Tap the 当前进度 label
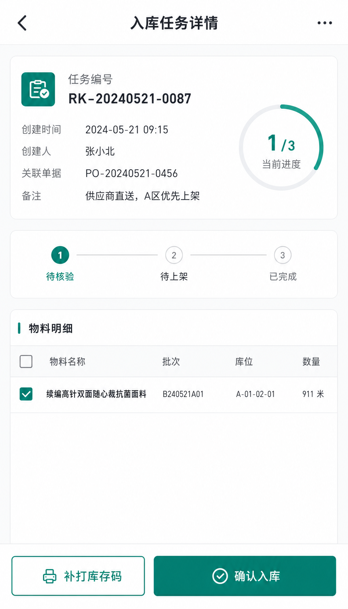 pos(281,164)
